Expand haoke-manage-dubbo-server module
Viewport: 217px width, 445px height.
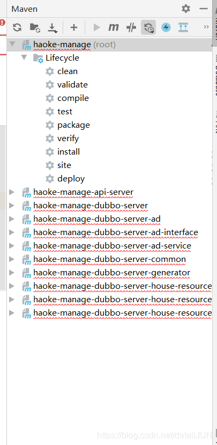pyautogui.click(x=12, y=206)
